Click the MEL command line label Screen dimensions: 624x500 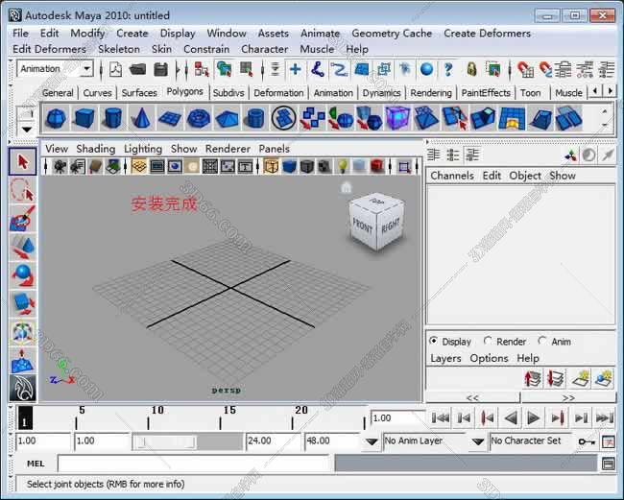(35, 464)
